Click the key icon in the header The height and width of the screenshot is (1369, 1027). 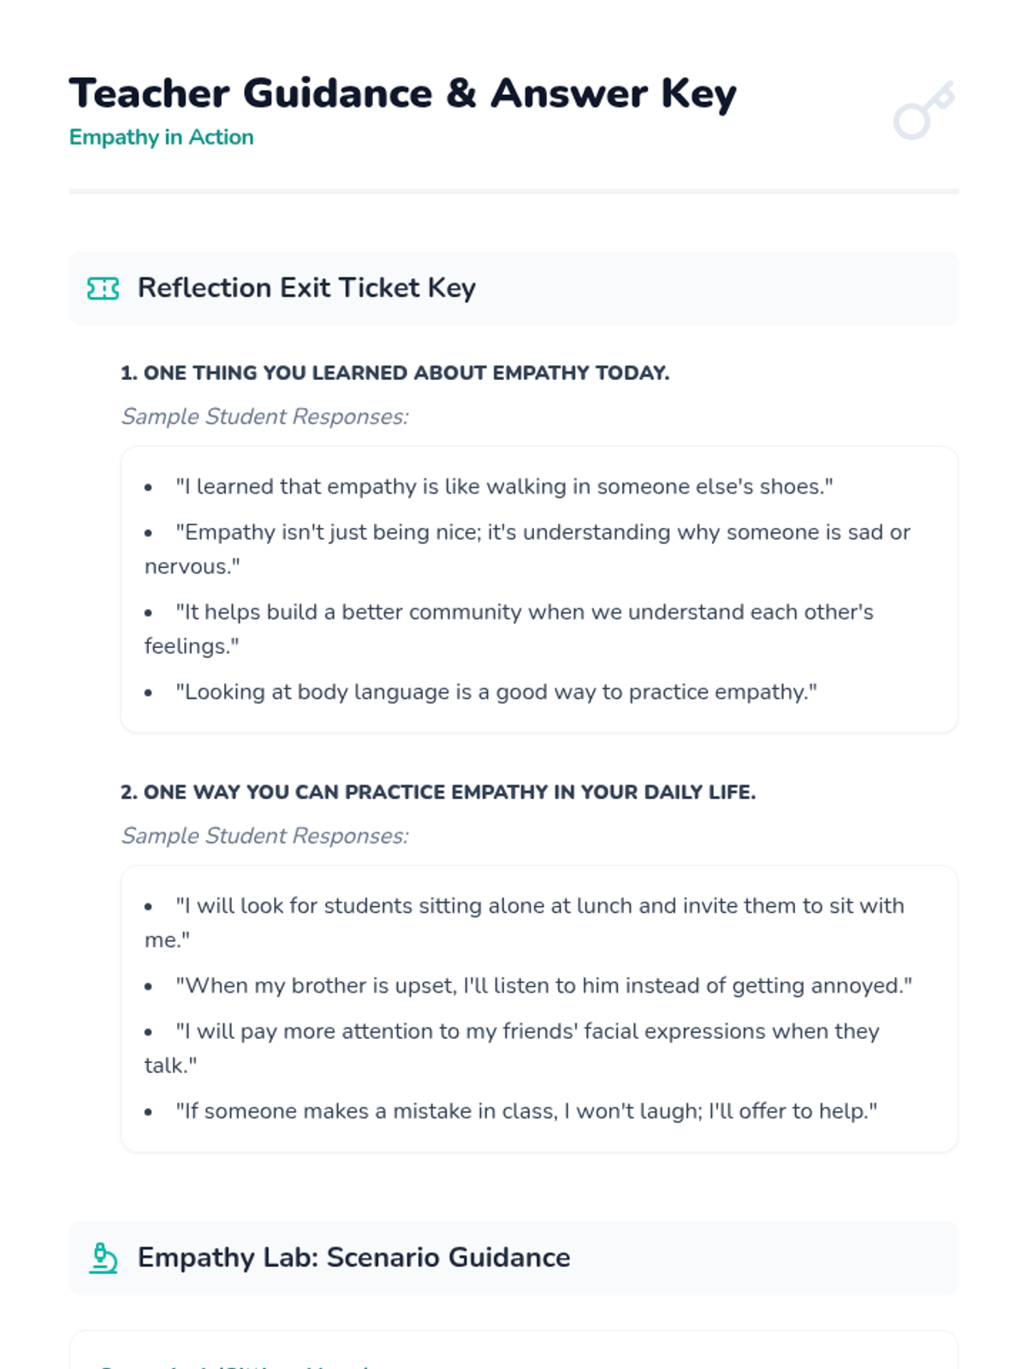(x=923, y=110)
